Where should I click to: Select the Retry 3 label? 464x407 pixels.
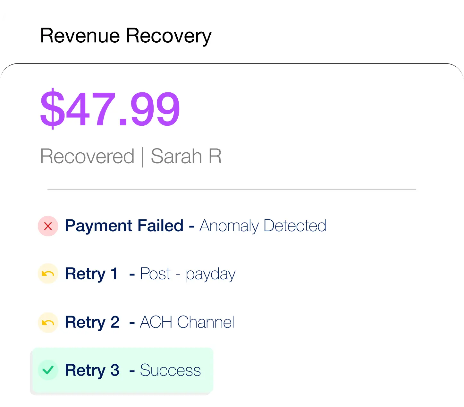(92, 370)
